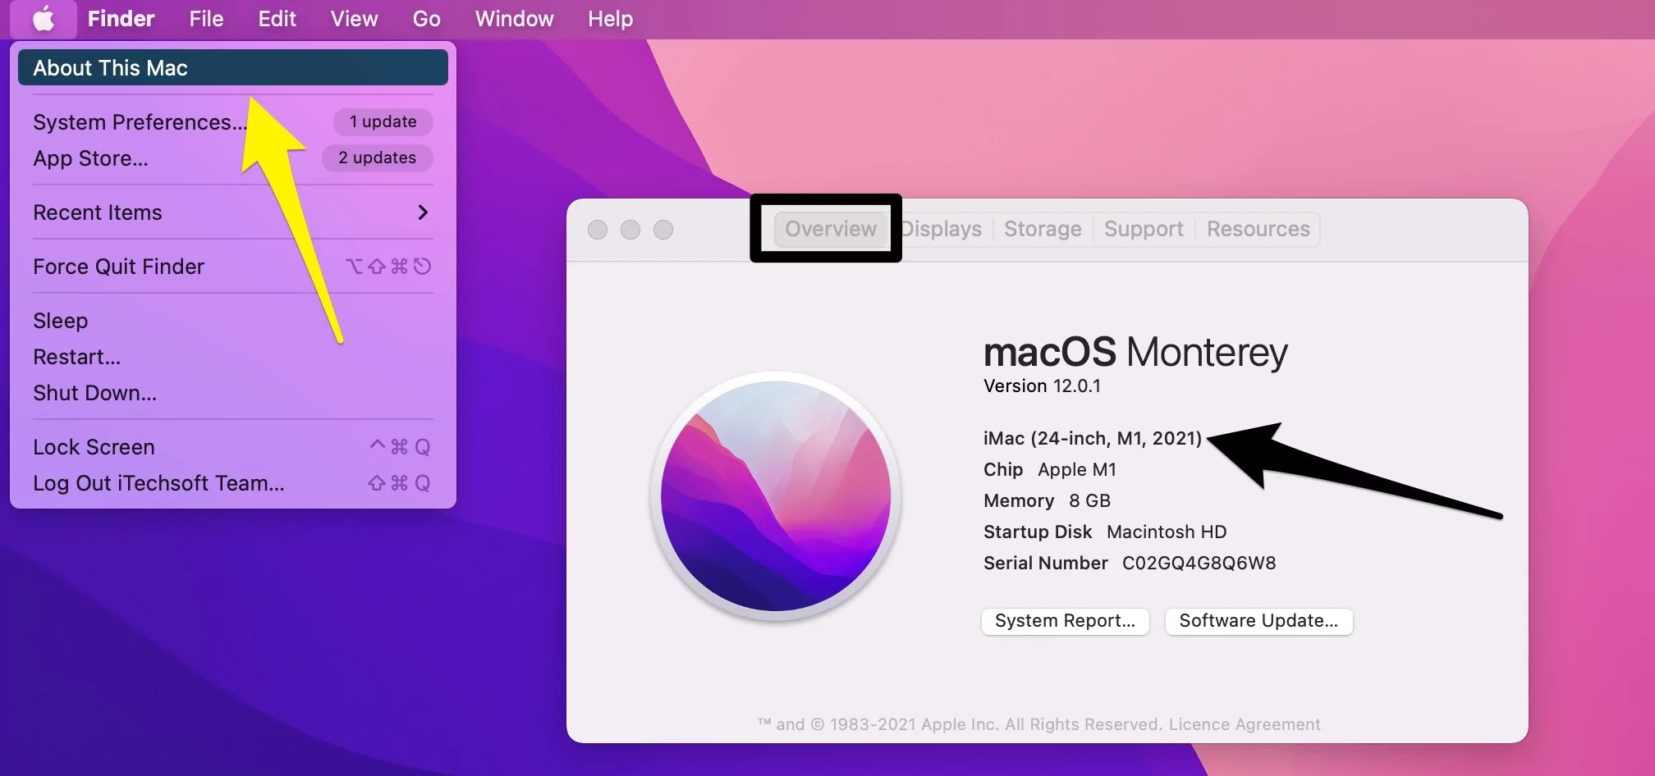Open the Support tab
Viewport: 1655px width, 776px height.
(x=1143, y=229)
